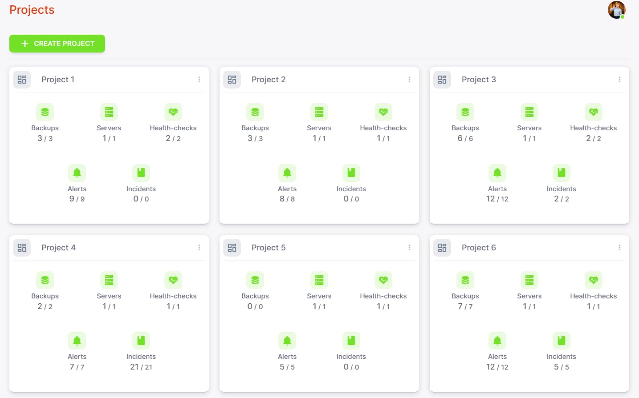Open Project 3 Alerts bell icon

[x=497, y=173]
